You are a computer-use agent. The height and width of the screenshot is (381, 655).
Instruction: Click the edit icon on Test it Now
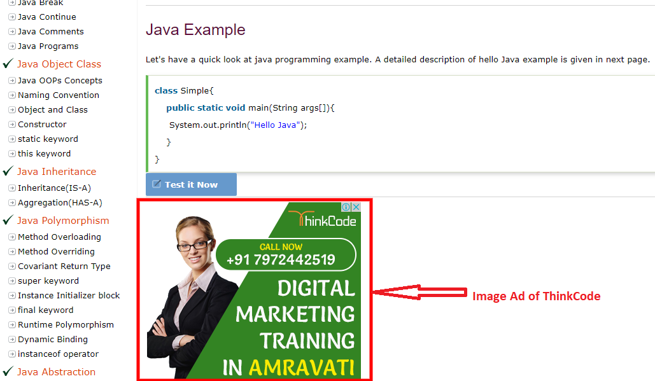click(156, 184)
